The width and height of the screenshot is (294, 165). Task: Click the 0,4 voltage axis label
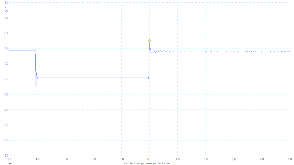coord(6,48)
